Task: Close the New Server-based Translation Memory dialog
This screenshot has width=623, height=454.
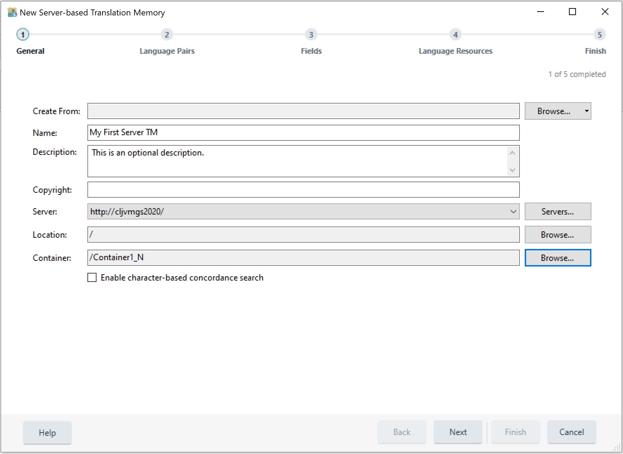Action: coord(605,12)
